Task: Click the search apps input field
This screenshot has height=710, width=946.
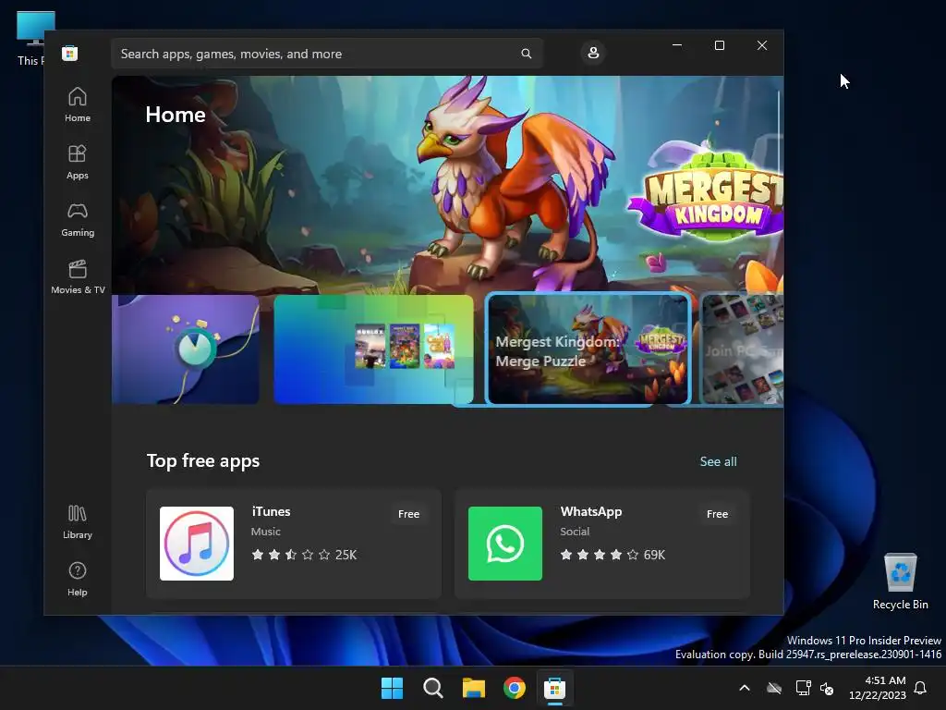Action: coord(327,54)
